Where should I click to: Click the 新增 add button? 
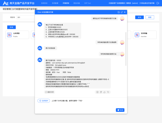11,27
